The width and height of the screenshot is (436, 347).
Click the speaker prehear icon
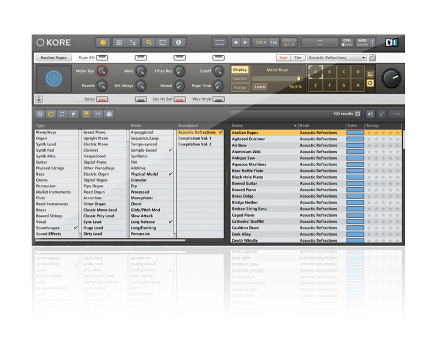click(x=370, y=114)
